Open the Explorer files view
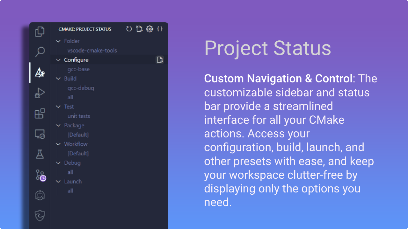This screenshot has width=408, height=229. click(40, 31)
